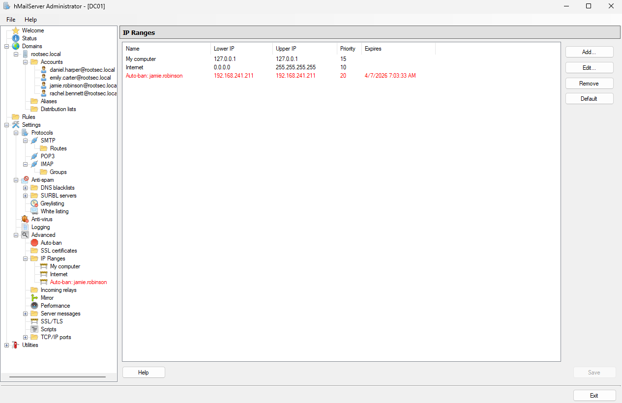
Task: Collapse the IP Ranges tree node
Action: (25, 259)
